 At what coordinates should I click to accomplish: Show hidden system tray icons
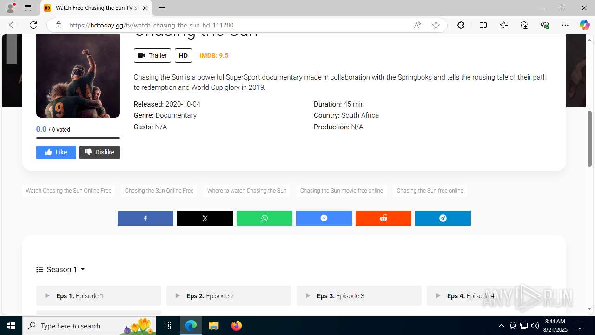coord(501,326)
